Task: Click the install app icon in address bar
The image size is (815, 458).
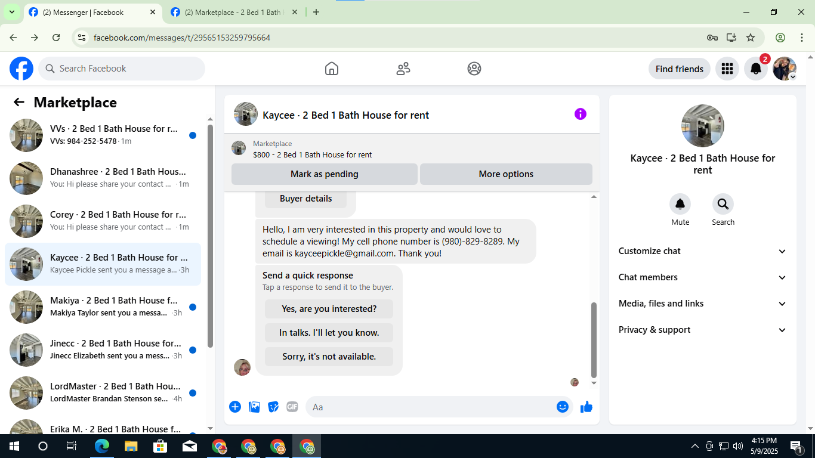Action: click(731, 38)
